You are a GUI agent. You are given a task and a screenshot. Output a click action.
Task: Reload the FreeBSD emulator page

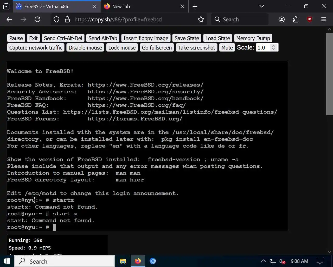click(x=37, y=19)
